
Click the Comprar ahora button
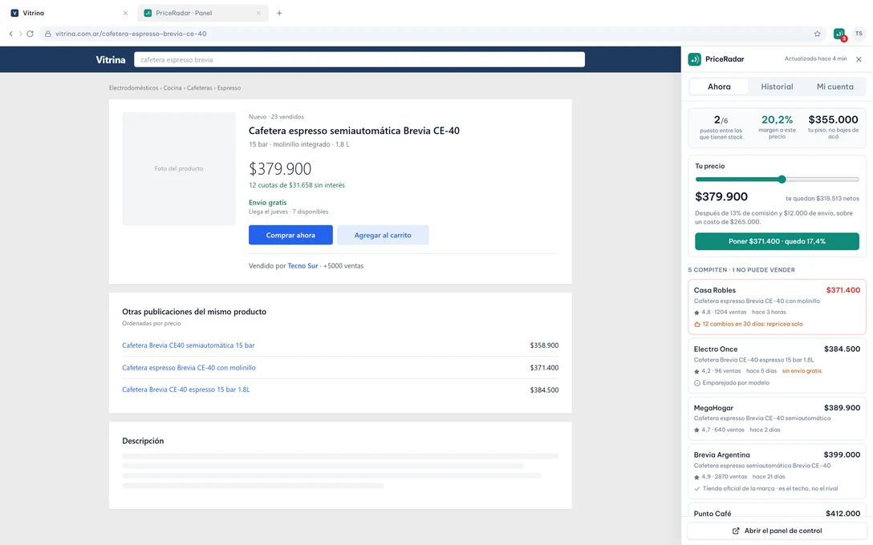290,236
